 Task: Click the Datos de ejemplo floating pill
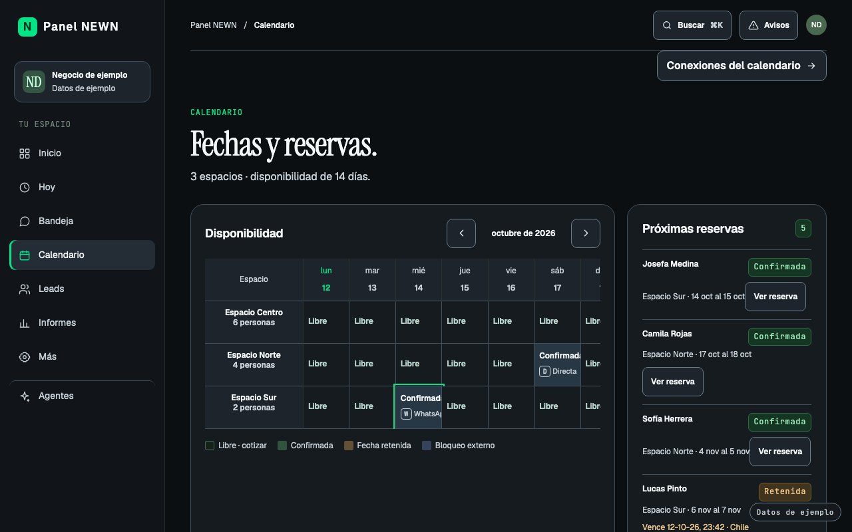click(x=795, y=512)
